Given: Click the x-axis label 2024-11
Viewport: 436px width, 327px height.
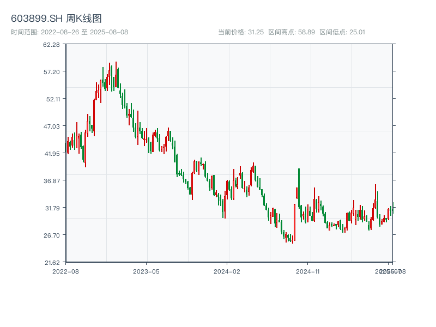Looking at the screenshot, I should (308, 271).
